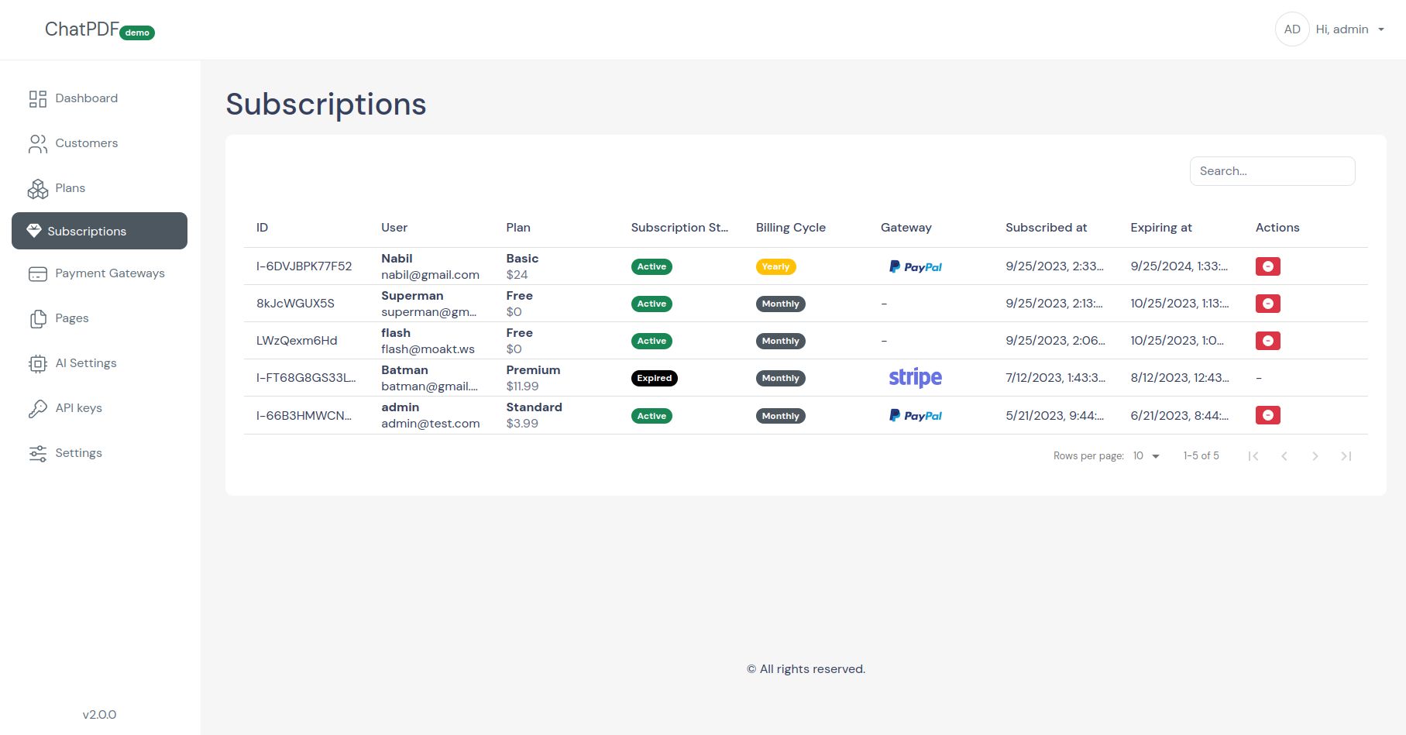Click ID LWzQexm6Hd

[x=297, y=341]
